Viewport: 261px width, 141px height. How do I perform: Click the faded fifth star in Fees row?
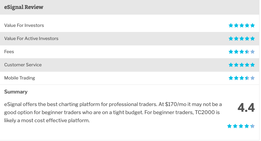click(253, 52)
